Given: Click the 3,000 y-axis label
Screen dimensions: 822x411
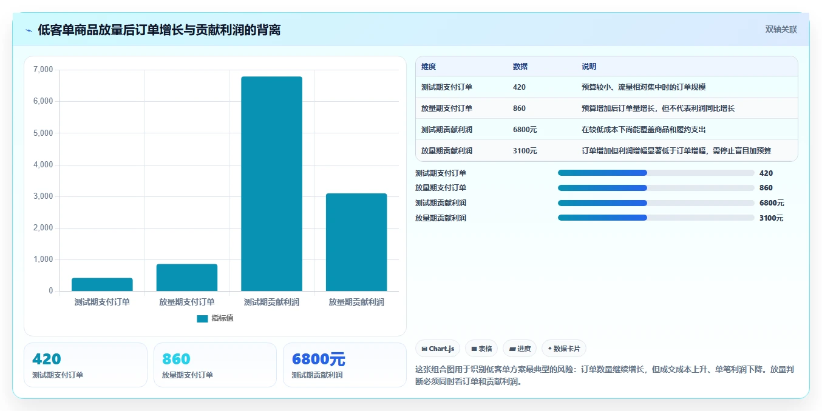Looking at the screenshot, I should (43, 196).
